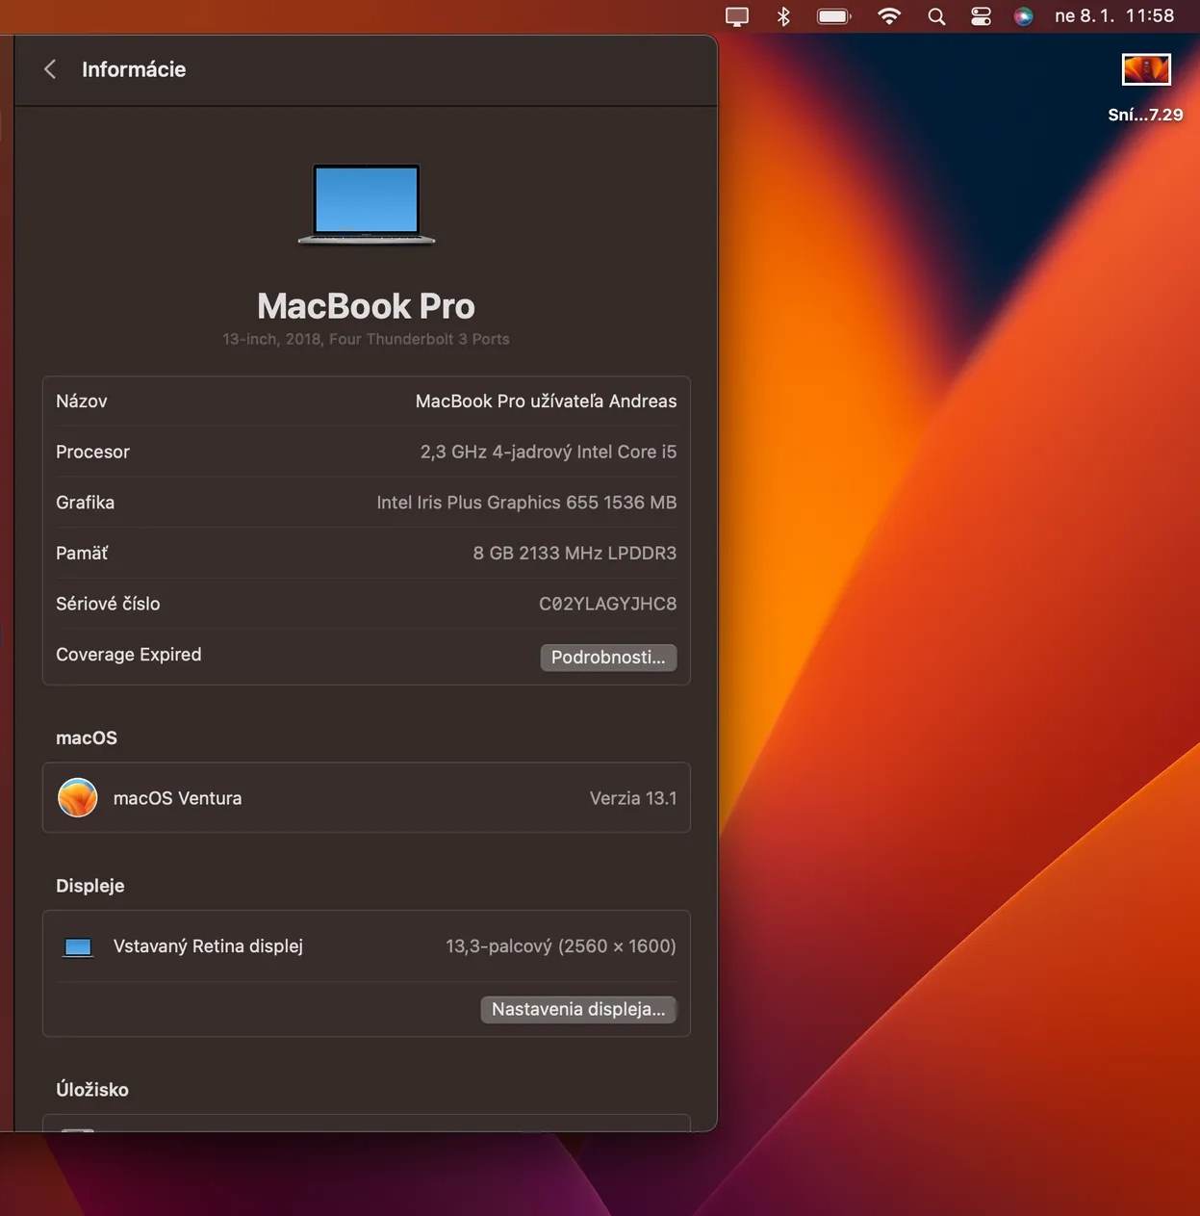Click the Úložisko section heading
1200x1216 pixels.
click(x=92, y=1090)
